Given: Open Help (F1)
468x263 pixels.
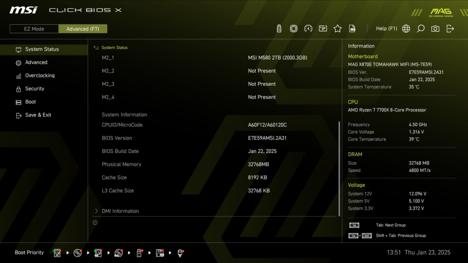Looking at the screenshot, I should point(386,29).
